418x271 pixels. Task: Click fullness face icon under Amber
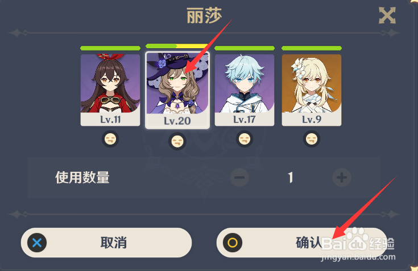click(x=110, y=139)
